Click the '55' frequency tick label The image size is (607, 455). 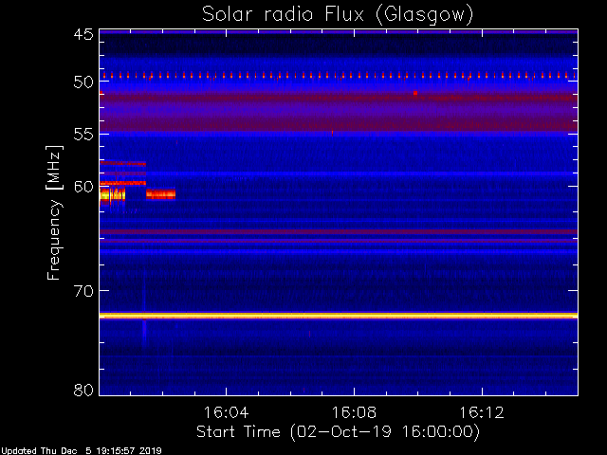pos(83,135)
